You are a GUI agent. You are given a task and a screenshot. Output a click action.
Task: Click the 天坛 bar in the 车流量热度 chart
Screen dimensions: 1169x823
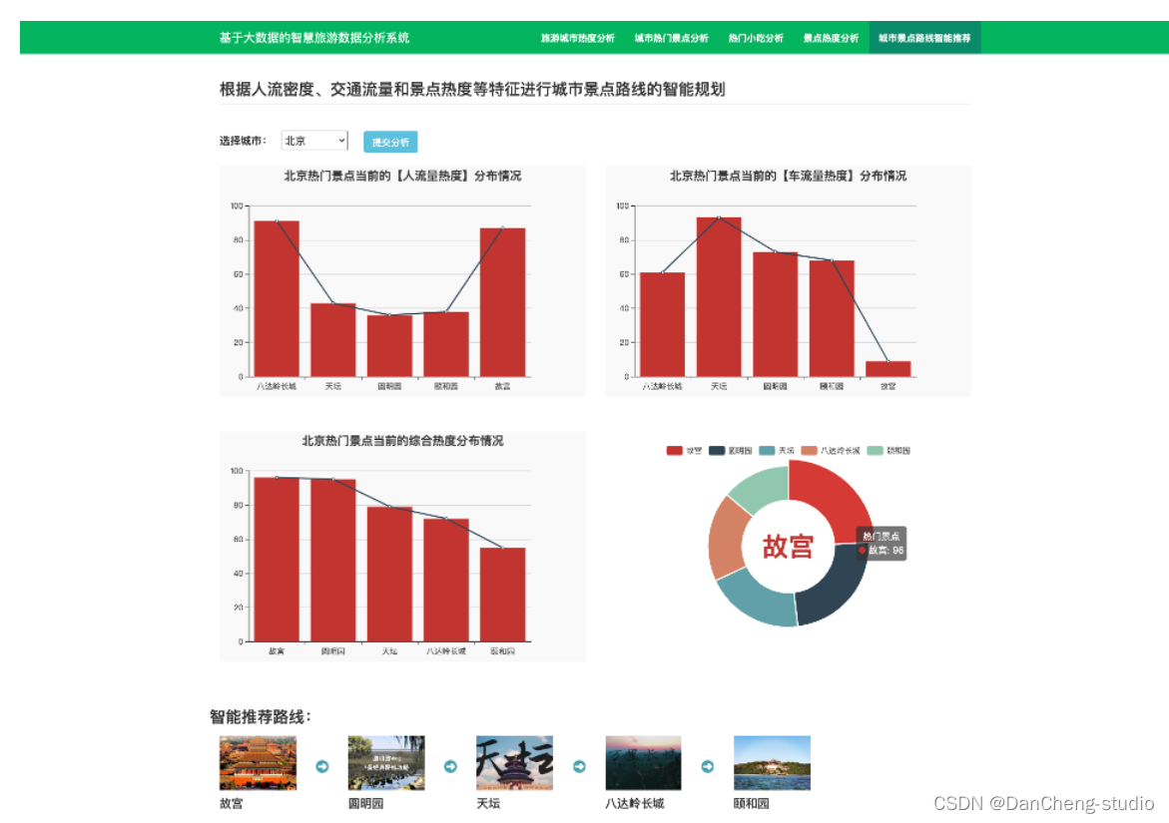[719, 297]
